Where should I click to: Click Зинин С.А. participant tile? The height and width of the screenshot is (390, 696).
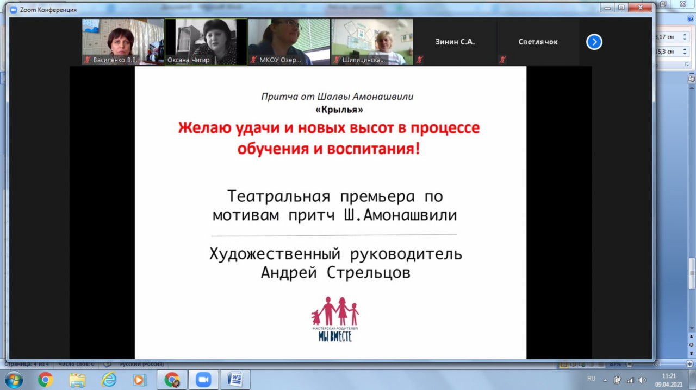(455, 42)
